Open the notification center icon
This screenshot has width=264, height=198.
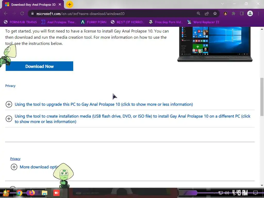tap(255, 193)
